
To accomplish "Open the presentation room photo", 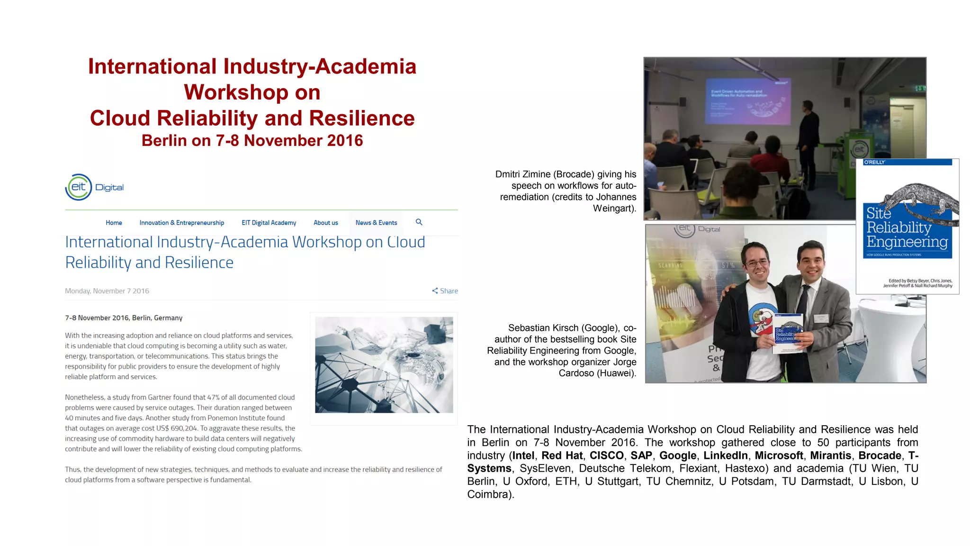I will pos(750,139).
